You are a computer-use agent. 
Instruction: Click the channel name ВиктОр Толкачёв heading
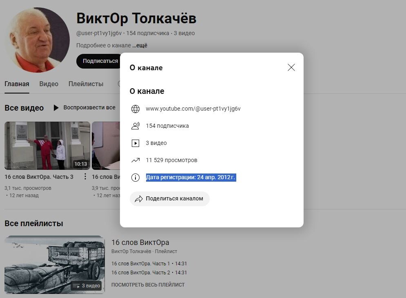(136, 19)
